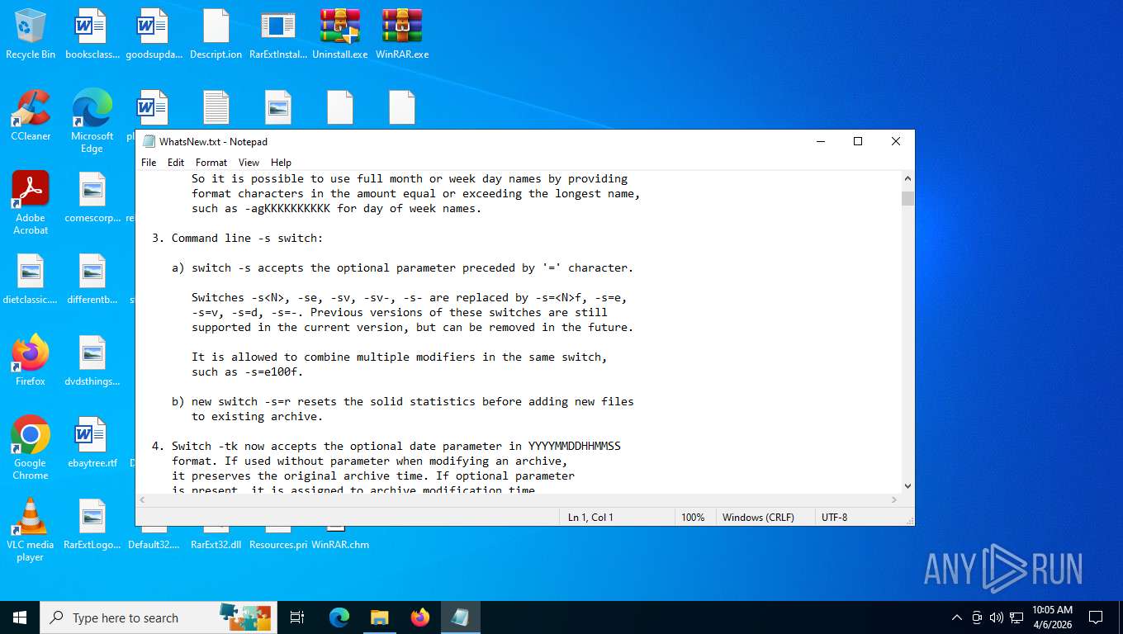Open Notepad Edit menu

point(176,163)
